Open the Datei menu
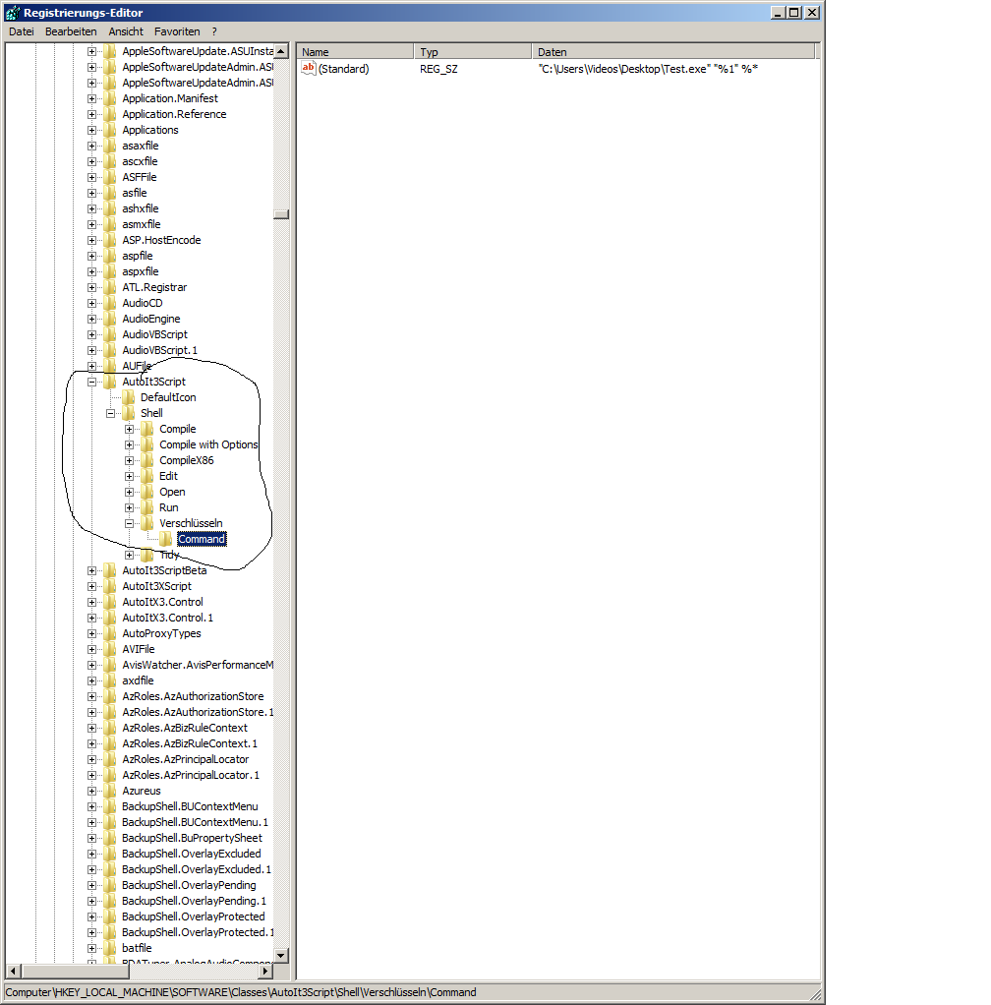This screenshot has height=1005, width=991. pos(21,31)
